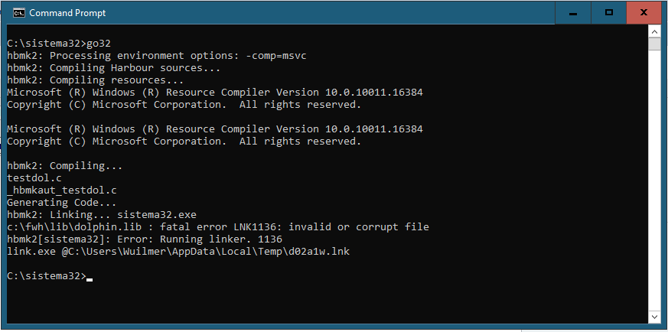
Task: Click the 'Error: Running linker. 1136' line
Action: point(145,239)
